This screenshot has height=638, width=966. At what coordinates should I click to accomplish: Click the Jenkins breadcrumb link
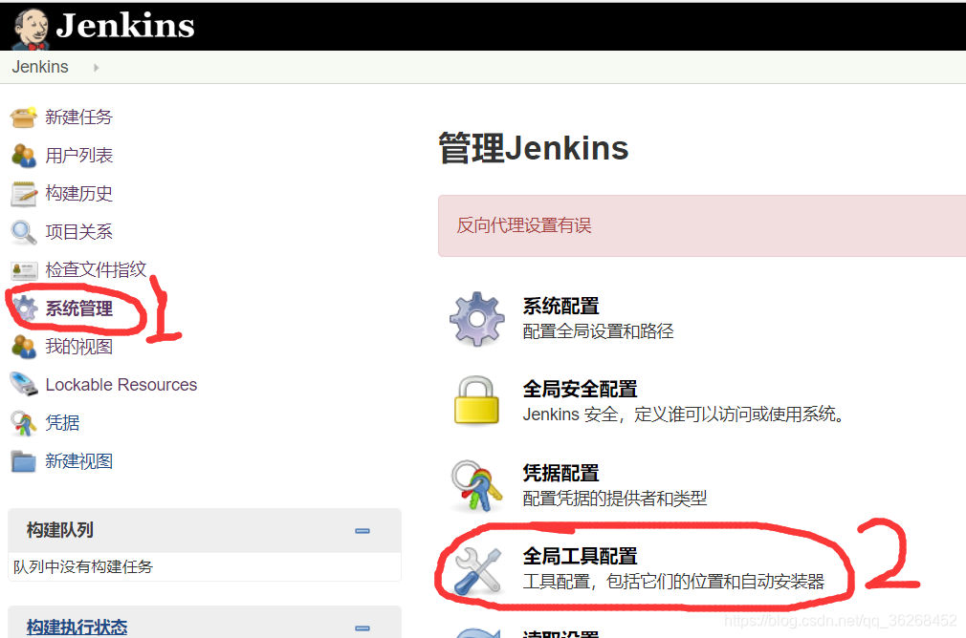point(40,67)
